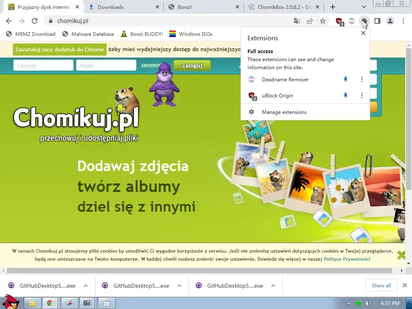Viewport: 412px width, 309px height.
Task: Open the first GitHubDesktopS....exe download
Action: pos(42,286)
